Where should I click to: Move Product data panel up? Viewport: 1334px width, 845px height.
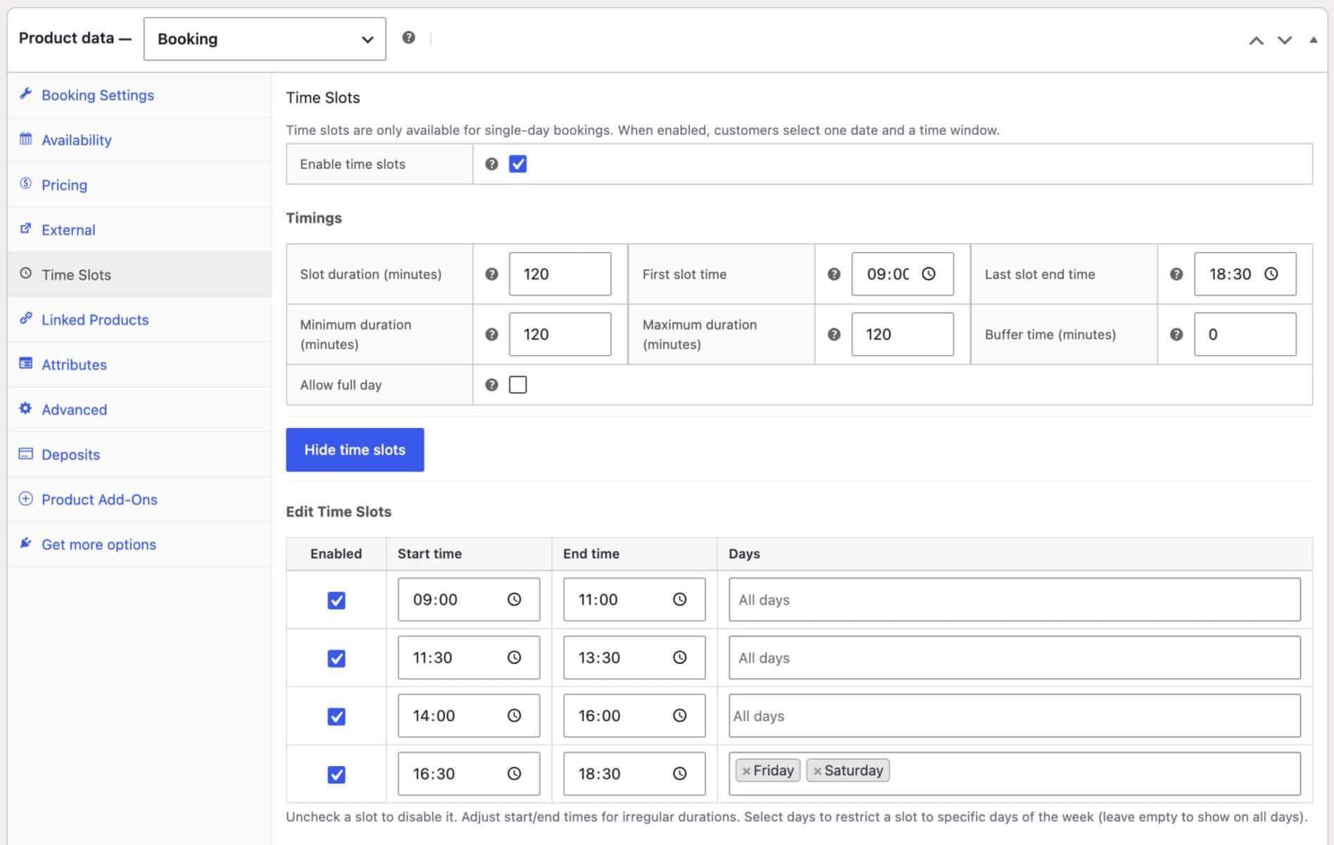tap(1256, 40)
